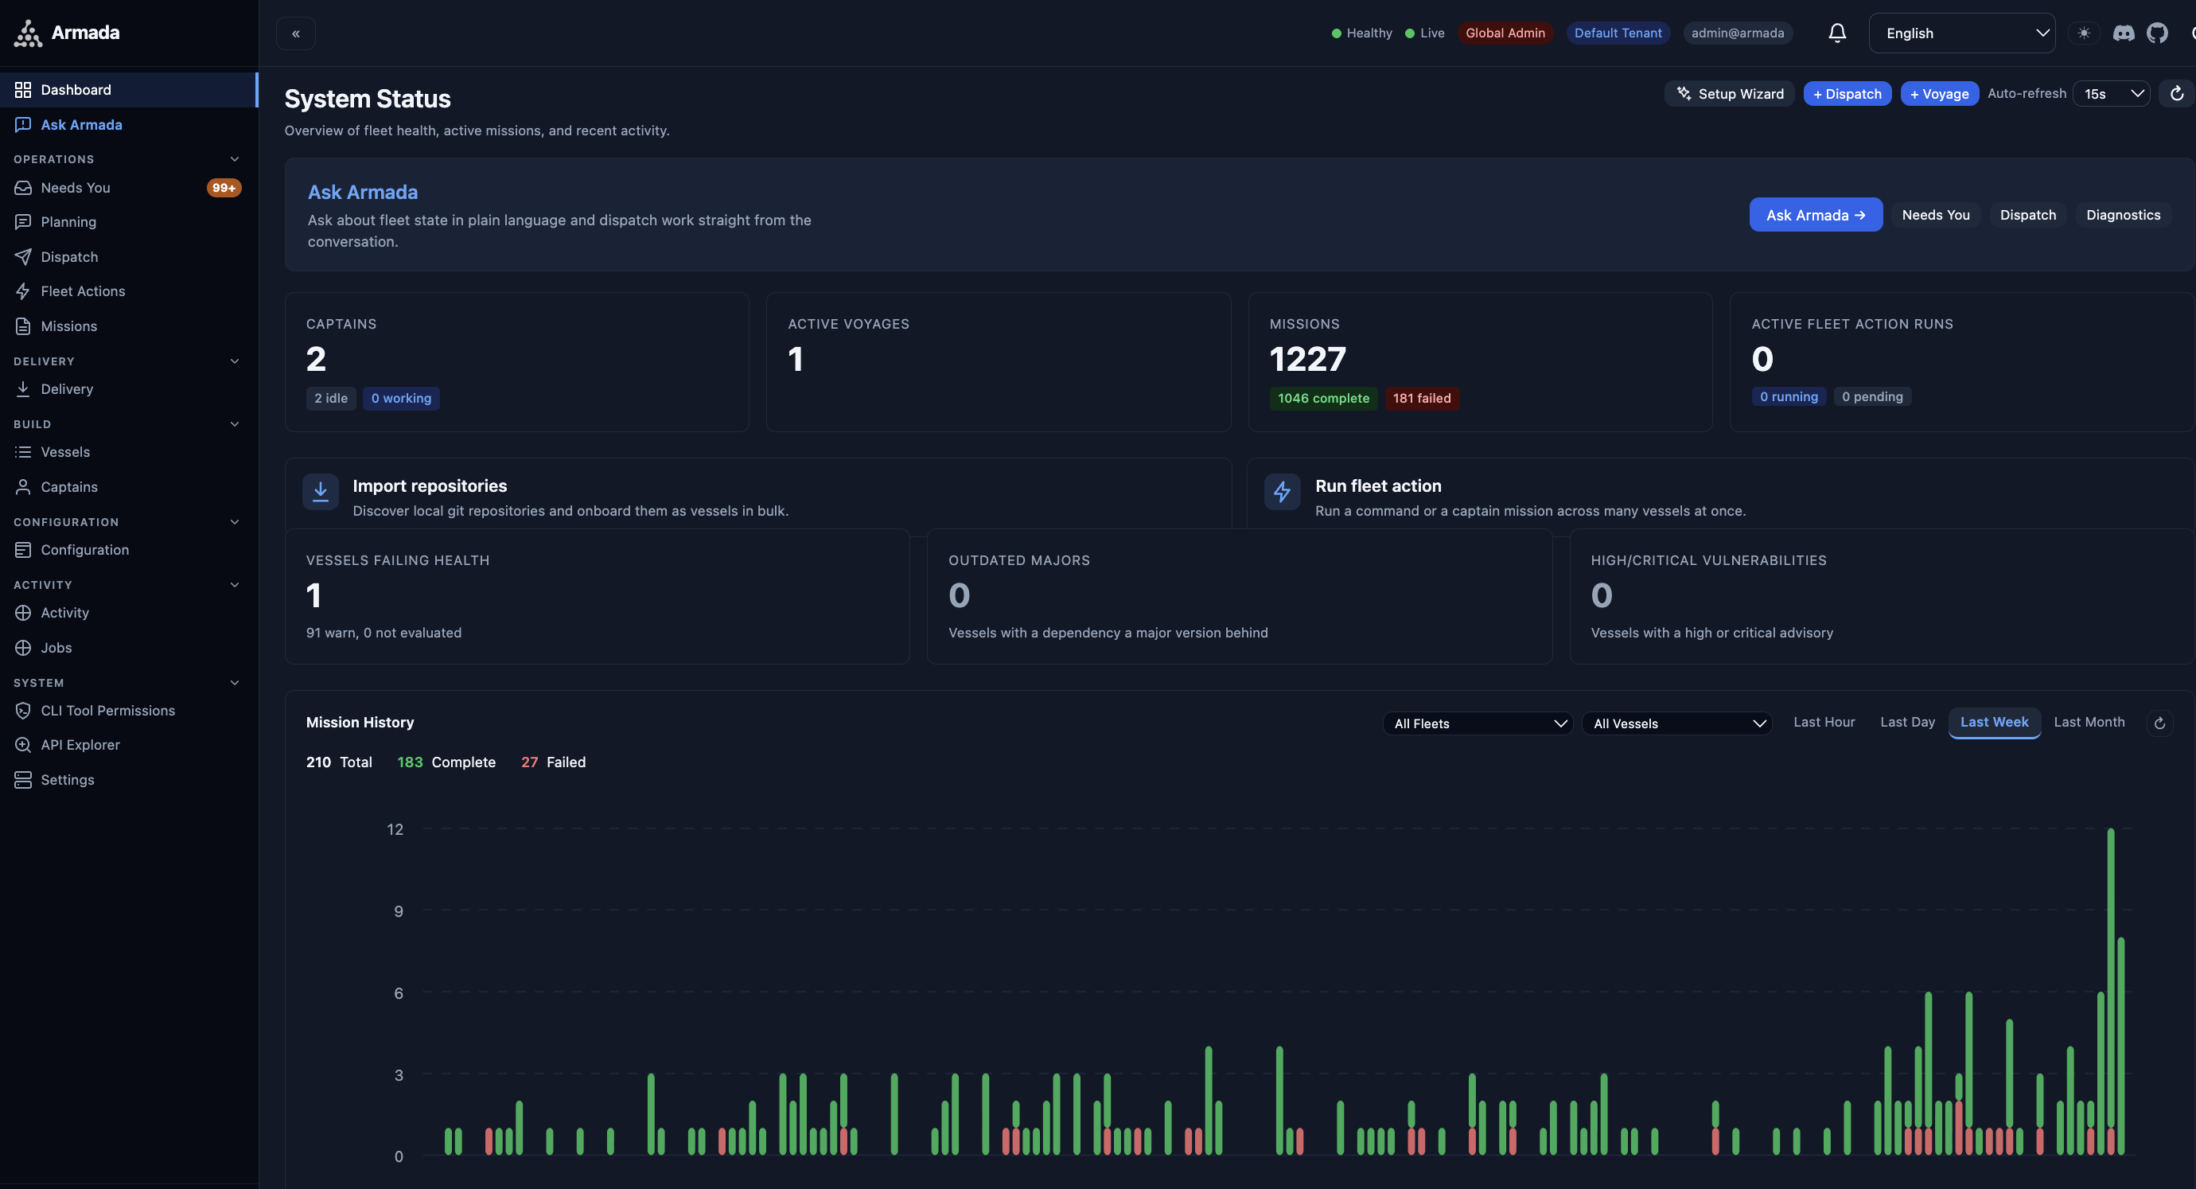Click the blue Ask Armada arrow button
The image size is (2196, 1189).
pos(1816,215)
